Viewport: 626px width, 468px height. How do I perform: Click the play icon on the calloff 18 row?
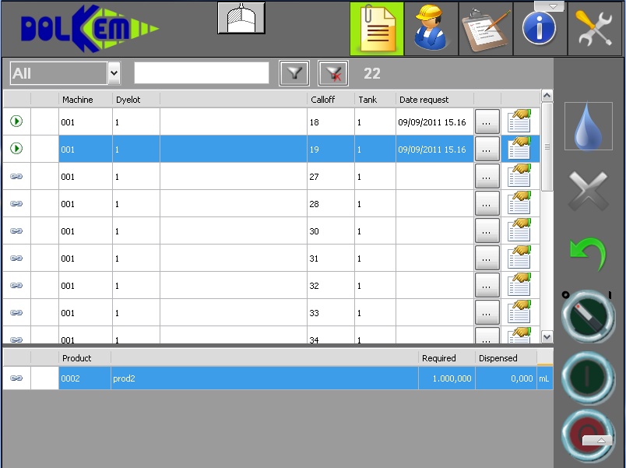[16, 121]
